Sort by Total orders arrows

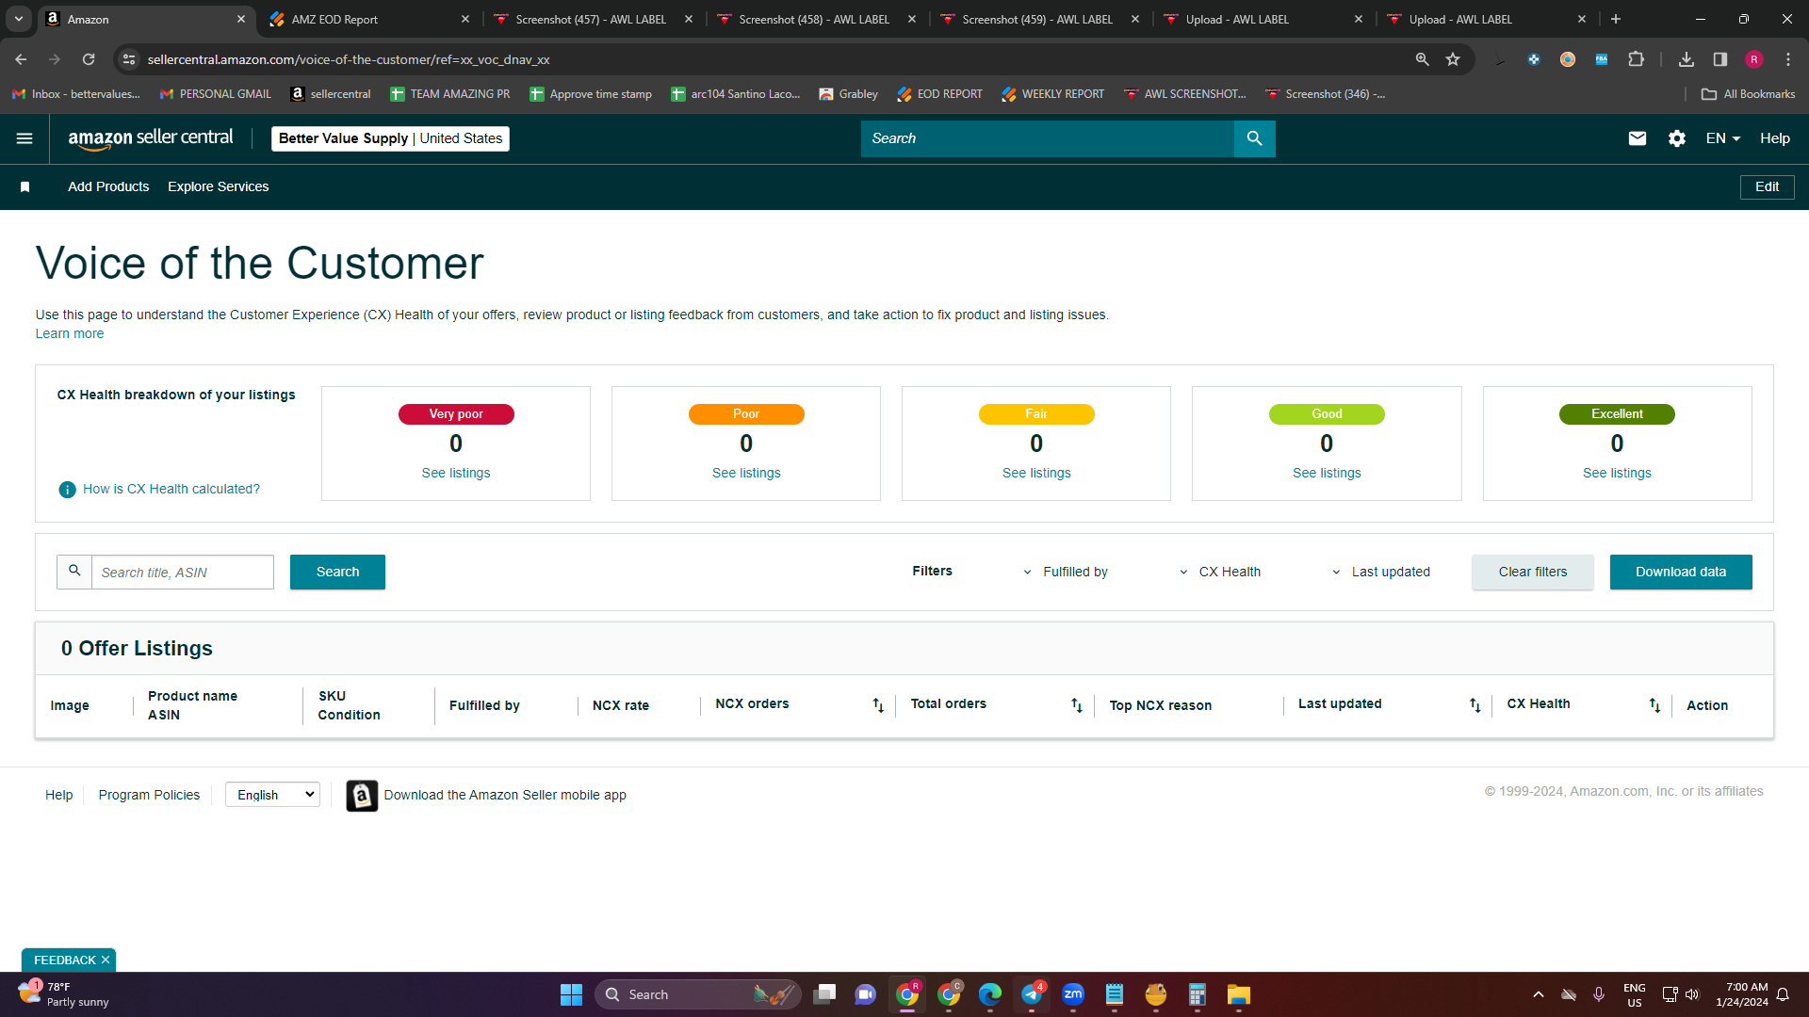(1077, 705)
